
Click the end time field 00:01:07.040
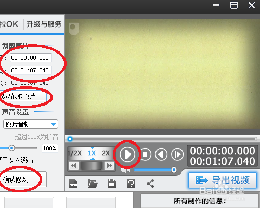pyautogui.click(x=31, y=70)
